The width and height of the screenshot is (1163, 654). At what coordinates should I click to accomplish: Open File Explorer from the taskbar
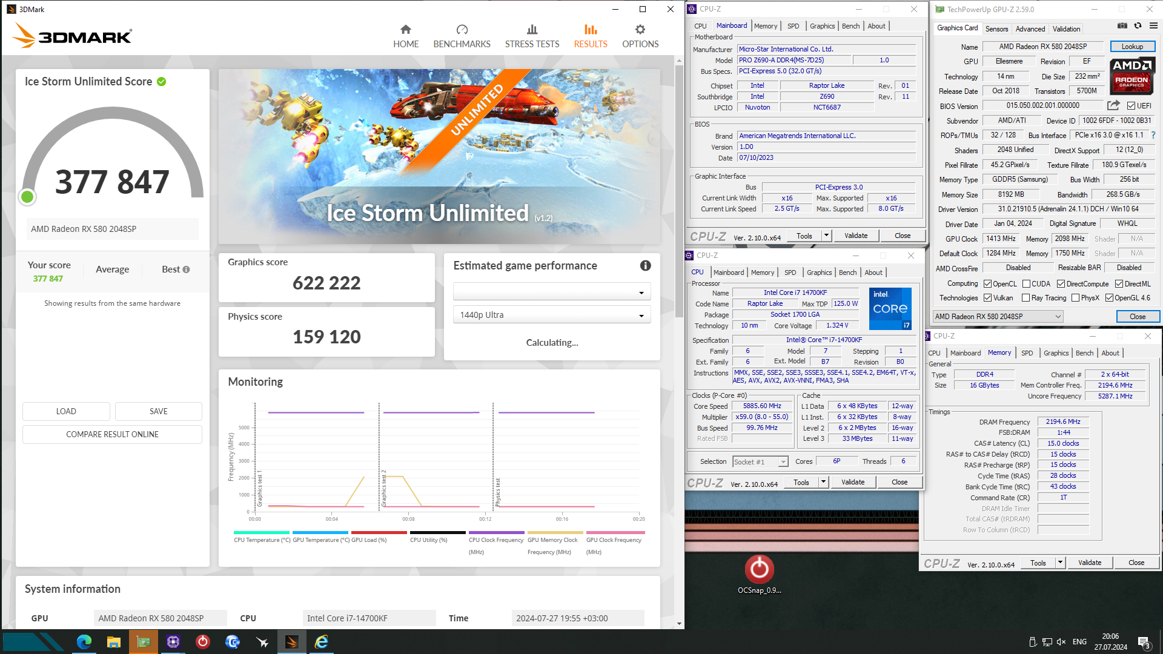(x=114, y=642)
